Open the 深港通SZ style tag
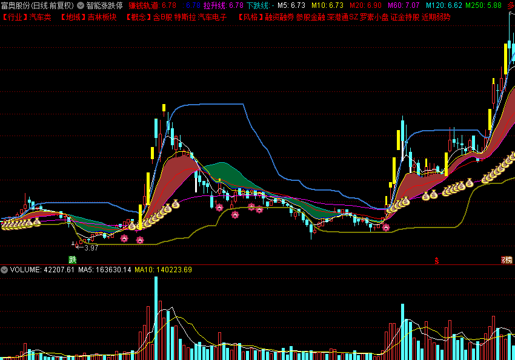This screenshot has width=515, height=360. tap(342, 17)
